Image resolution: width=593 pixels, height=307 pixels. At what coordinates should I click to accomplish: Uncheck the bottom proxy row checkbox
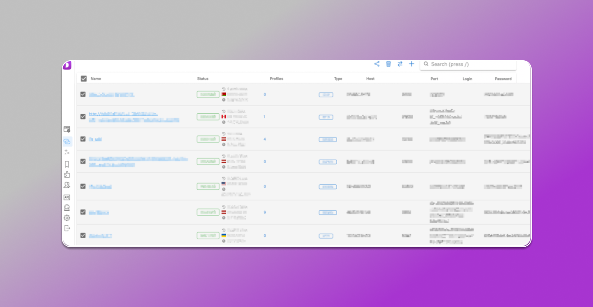click(83, 235)
